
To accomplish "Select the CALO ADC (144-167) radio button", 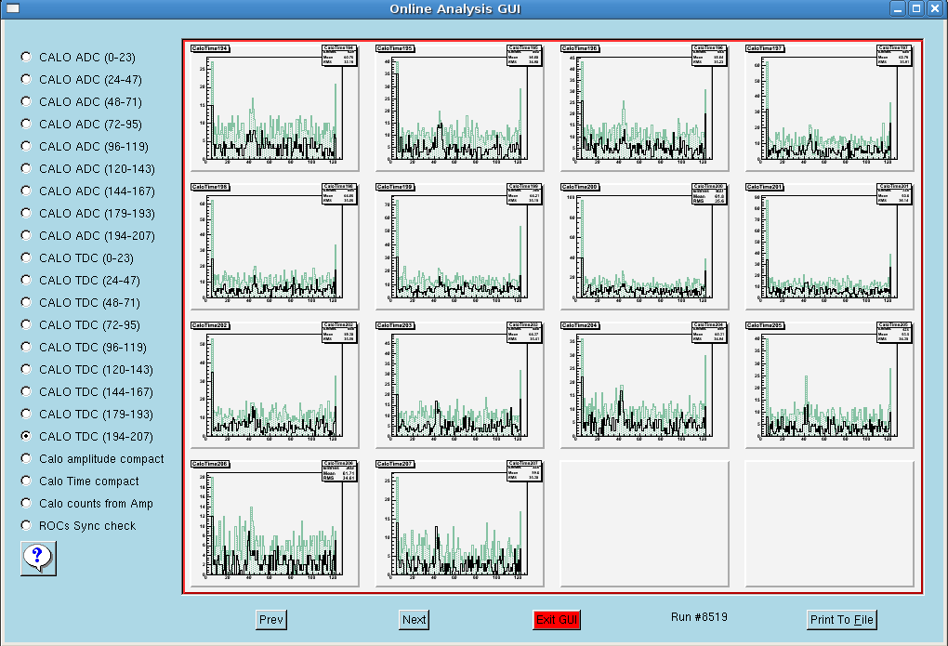I will (26, 191).
